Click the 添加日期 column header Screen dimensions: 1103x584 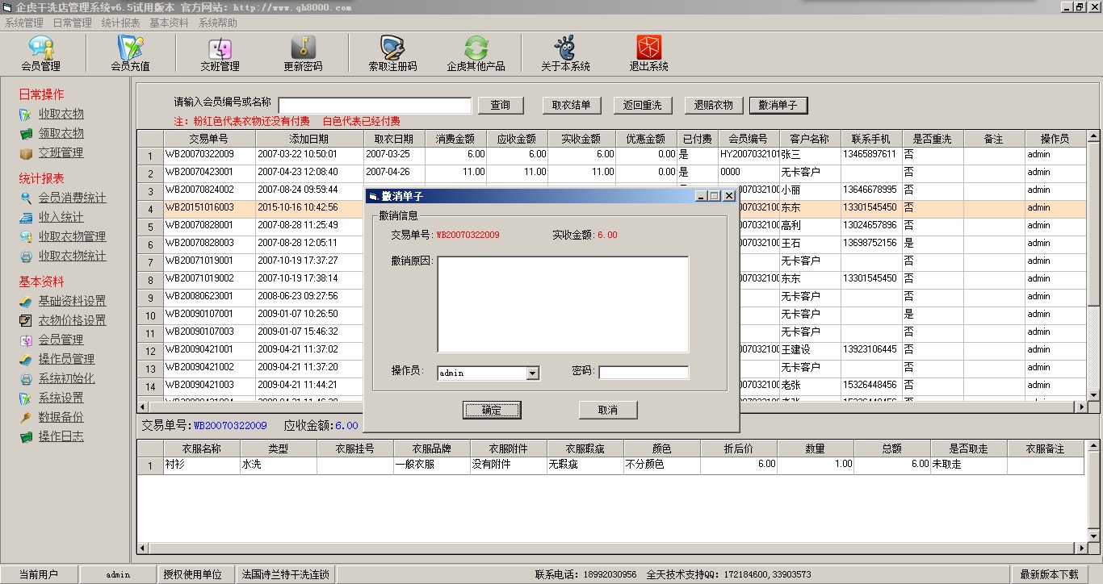pyautogui.click(x=309, y=139)
